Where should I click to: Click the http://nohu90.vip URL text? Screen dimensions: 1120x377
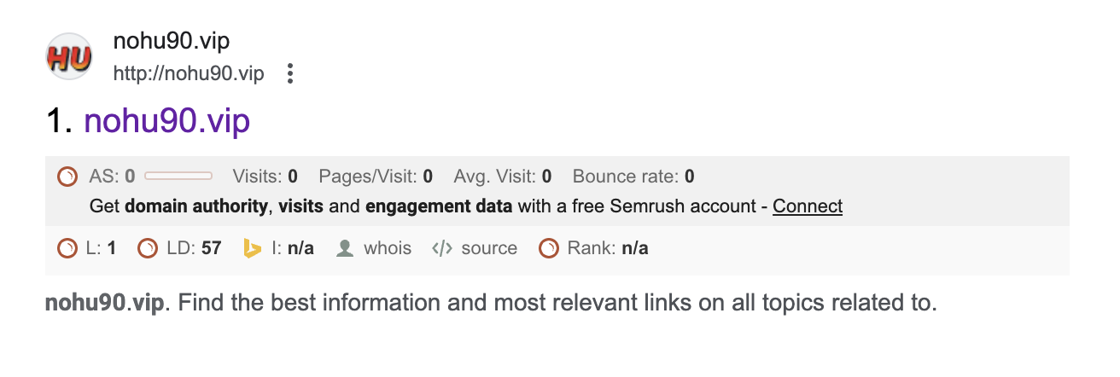click(189, 73)
